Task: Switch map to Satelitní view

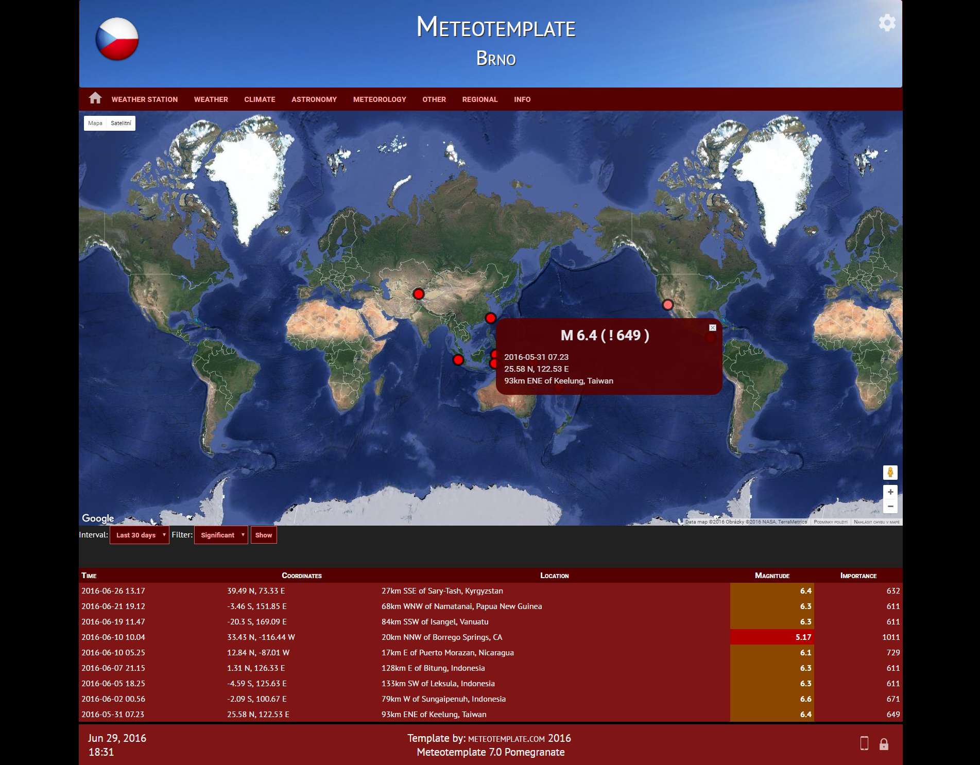Action: tap(122, 123)
